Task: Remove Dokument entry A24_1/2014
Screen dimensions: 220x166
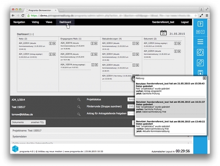Action: click(x=179, y=44)
